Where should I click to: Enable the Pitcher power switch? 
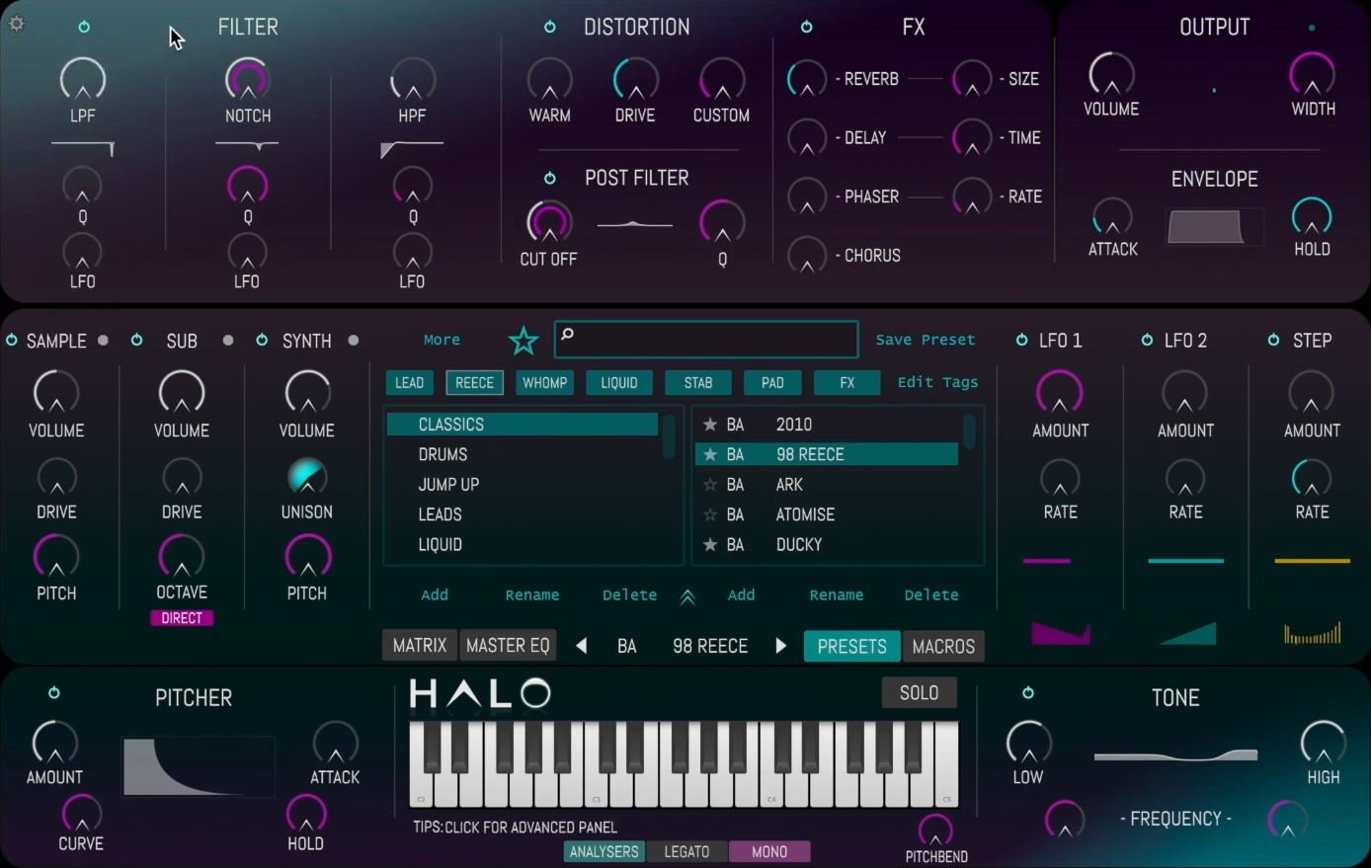[54, 693]
